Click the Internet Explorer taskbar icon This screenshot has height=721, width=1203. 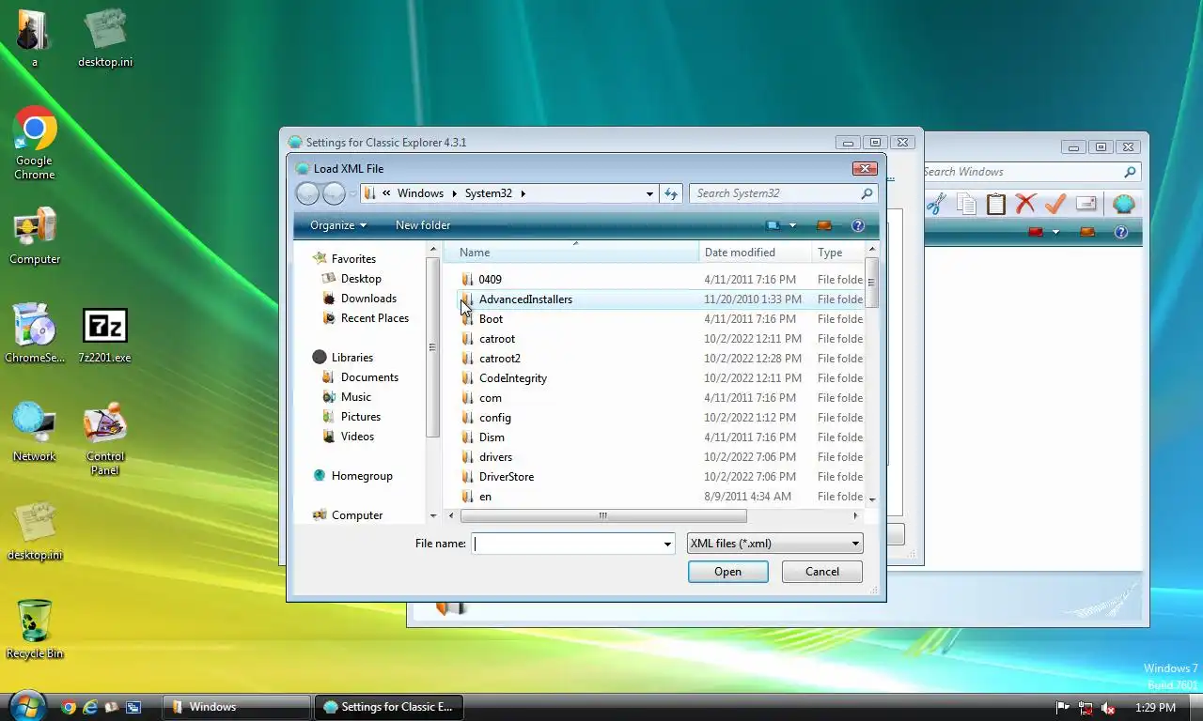click(90, 707)
